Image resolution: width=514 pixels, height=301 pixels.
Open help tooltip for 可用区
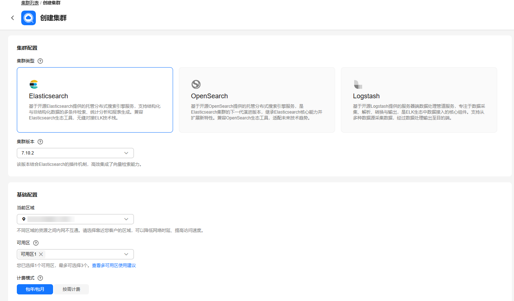36,243
